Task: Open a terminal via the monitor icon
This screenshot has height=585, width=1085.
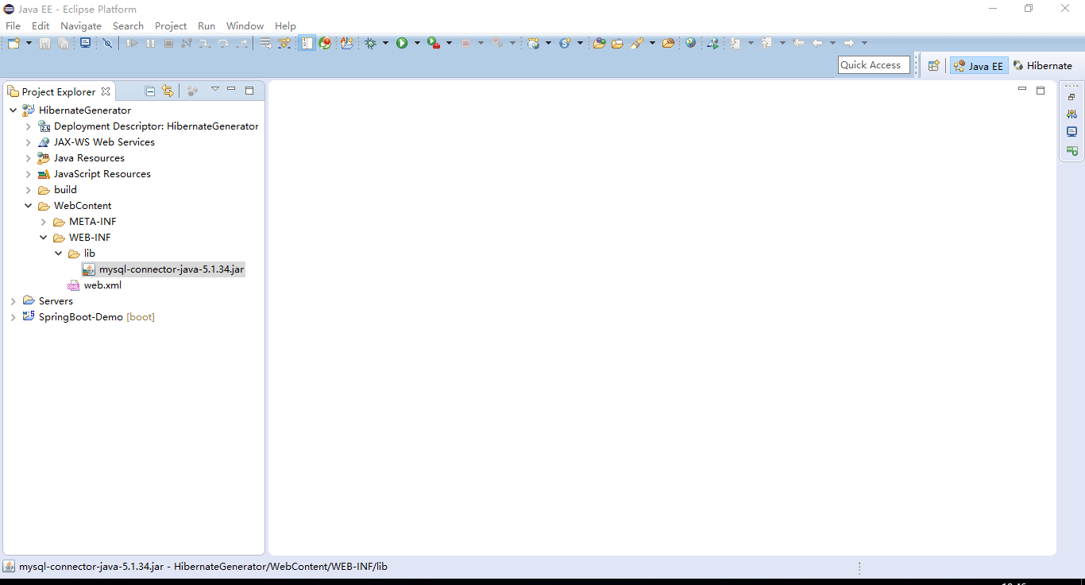Action: [85, 43]
